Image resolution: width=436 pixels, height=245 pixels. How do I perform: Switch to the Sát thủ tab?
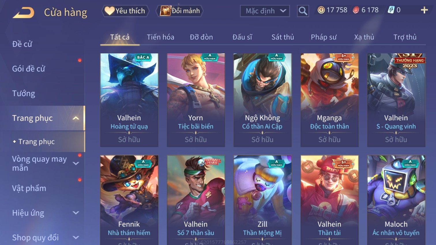[x=283, y=37]
